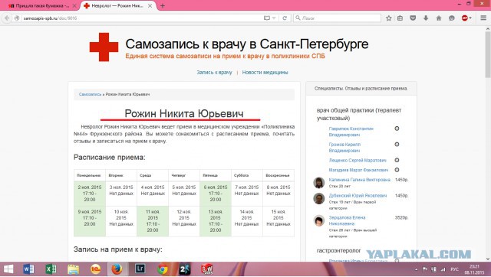491x277 pixels.
Task: Open the Hello chat smiley icon
Action: 452,18
